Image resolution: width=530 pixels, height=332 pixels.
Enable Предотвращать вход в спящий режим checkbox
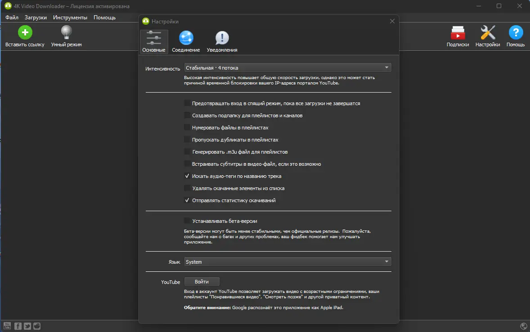tap(187, 103)
